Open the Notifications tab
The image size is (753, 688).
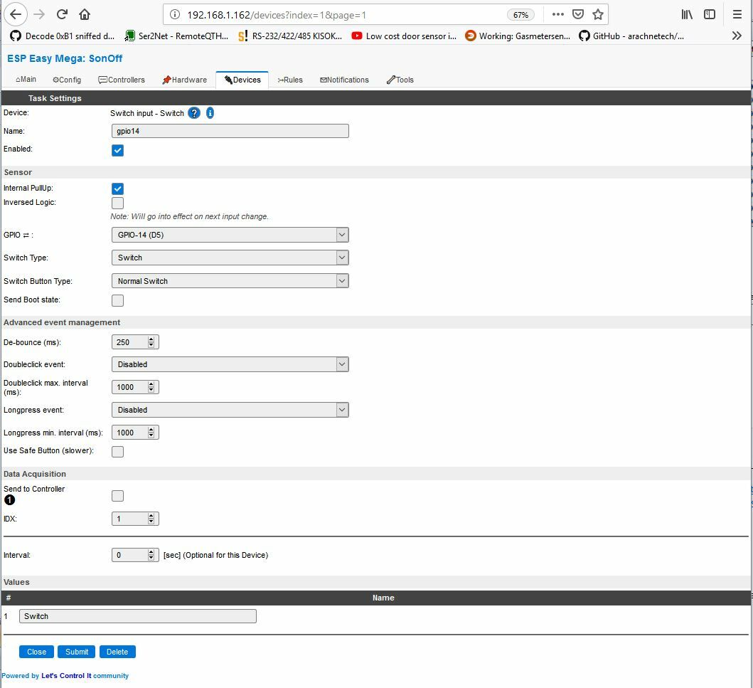tap(344, 80)
